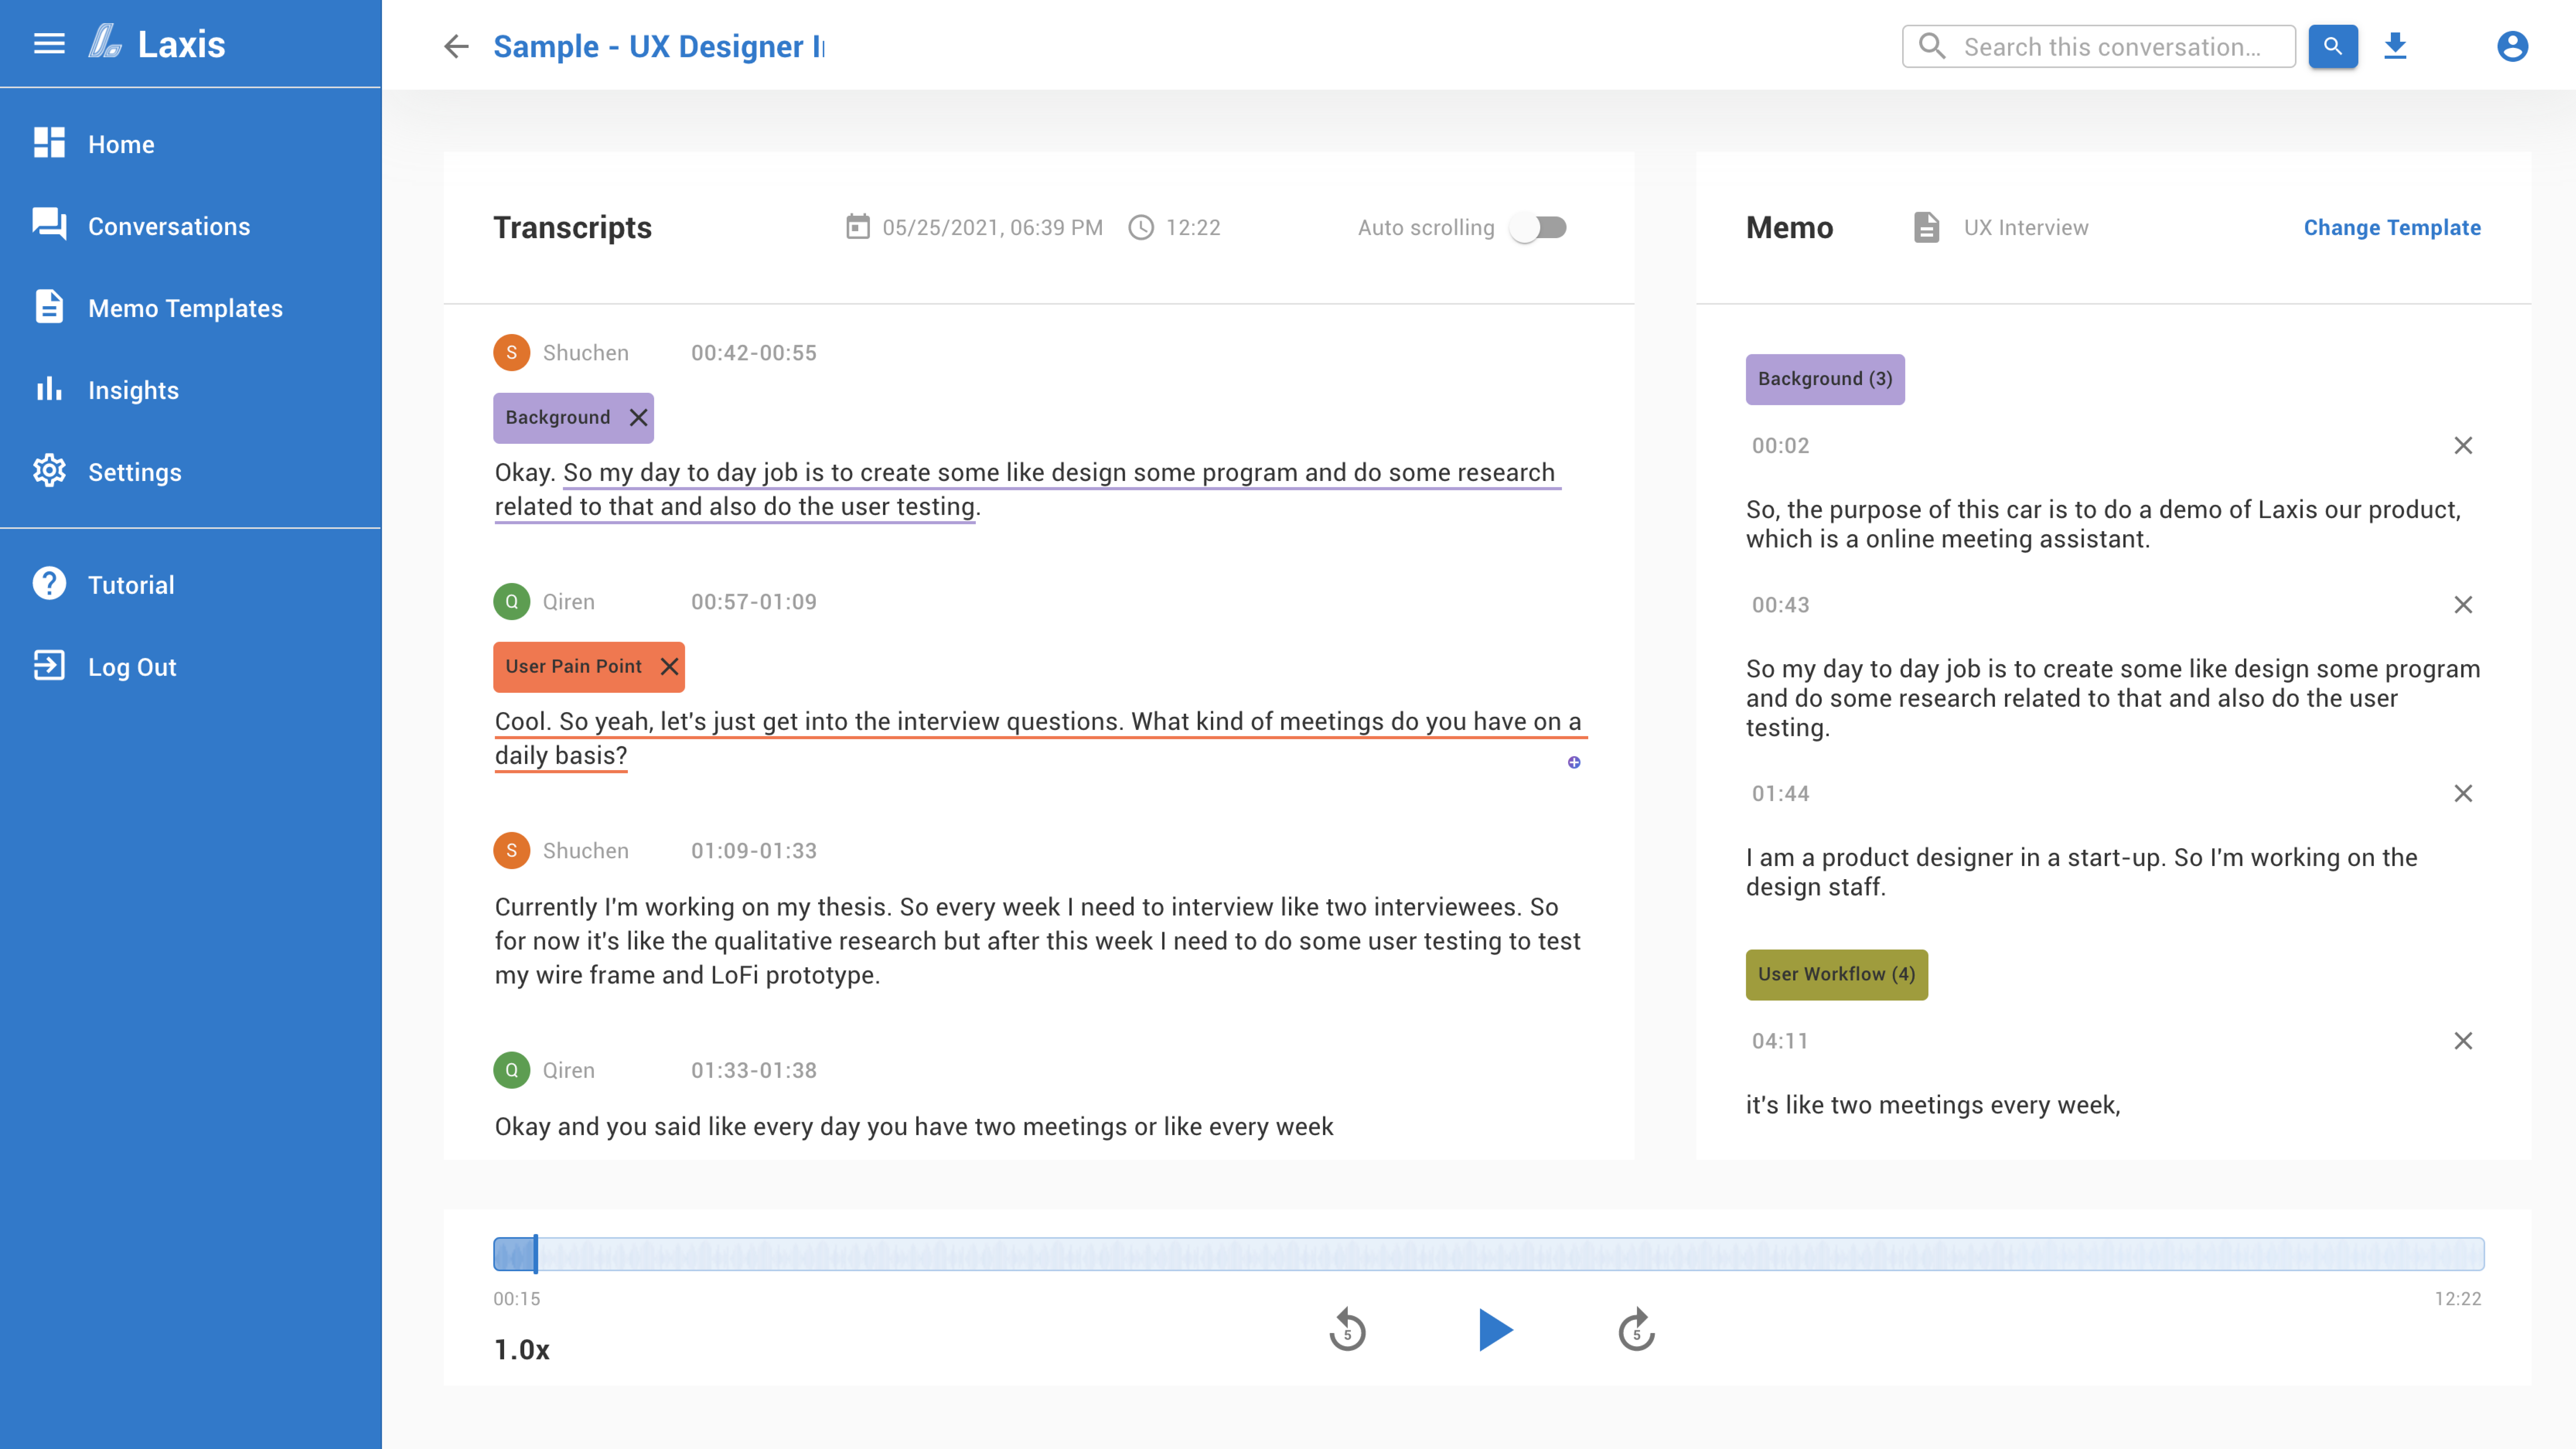This screenshot has height=1449, width=2576.
Task: Go to Memo Templates in sidebar
Action: 185,308
